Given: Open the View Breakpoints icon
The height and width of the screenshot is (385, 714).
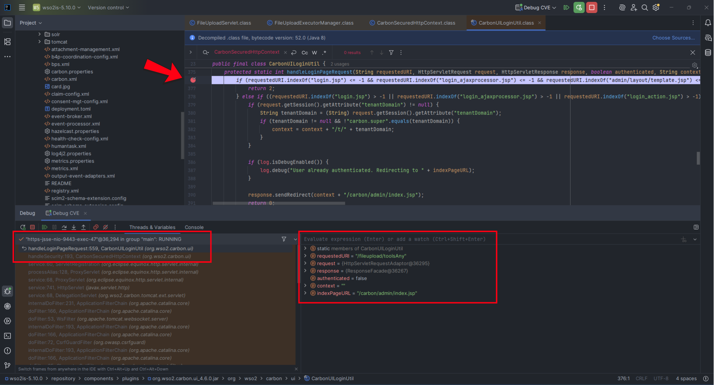Looking at the screenshot, I should pyautogui.click(x=95, y=227).
